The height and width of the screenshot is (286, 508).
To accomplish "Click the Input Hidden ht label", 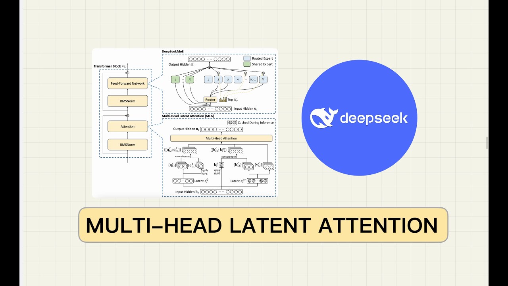I will (187, 192).
